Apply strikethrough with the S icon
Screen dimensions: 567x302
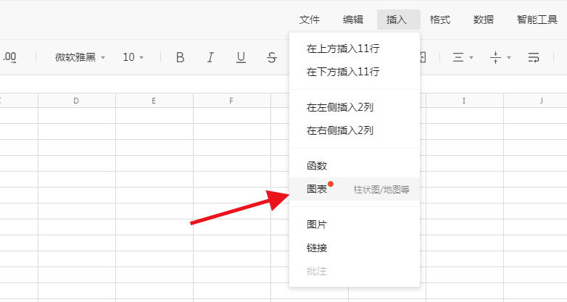[272, 57]
